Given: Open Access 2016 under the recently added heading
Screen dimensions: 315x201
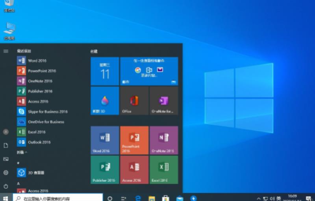Looking at the screenshot, I should [x=46, y=101].
